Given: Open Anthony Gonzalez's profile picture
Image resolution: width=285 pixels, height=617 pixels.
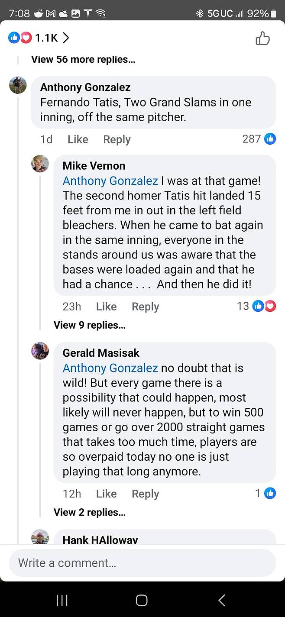Looking at the screenshot, I should [x=18, y=85].
